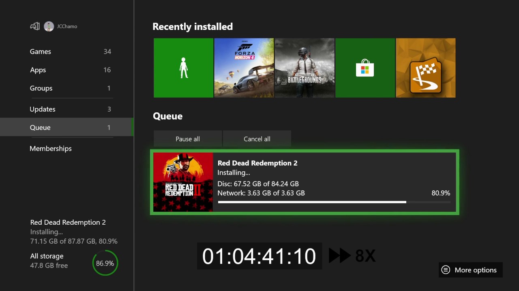Click the Pause all button
The image size is (519, 291).
coord(188,139)
